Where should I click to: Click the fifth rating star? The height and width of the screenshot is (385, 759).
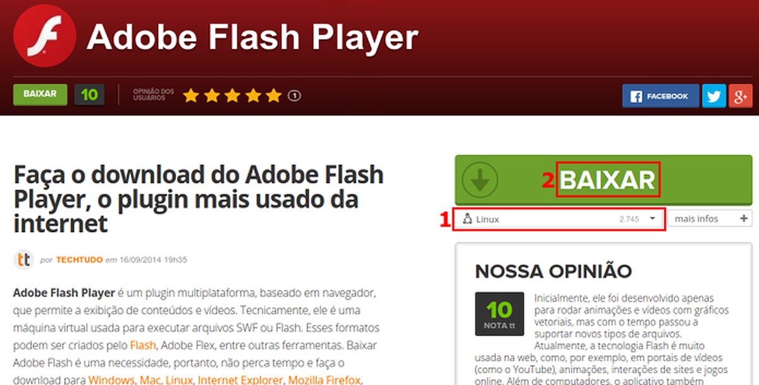point(273,96)
